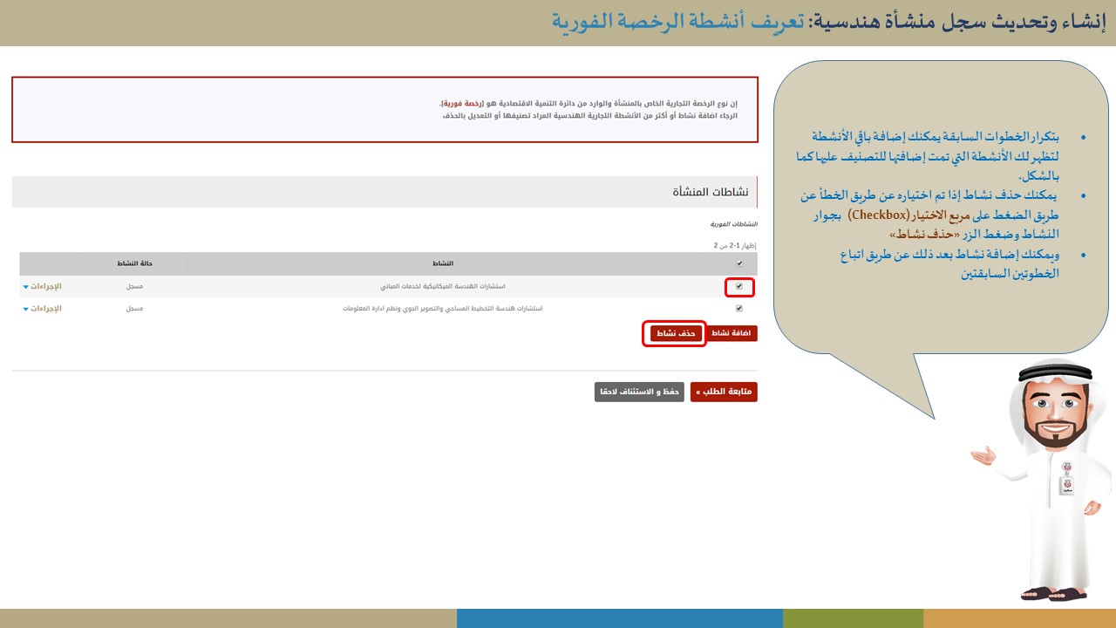Viewport: 1116px width, 628px height.
Task: Continue with the متابعة الطلب button
Action: pos(724,392)
